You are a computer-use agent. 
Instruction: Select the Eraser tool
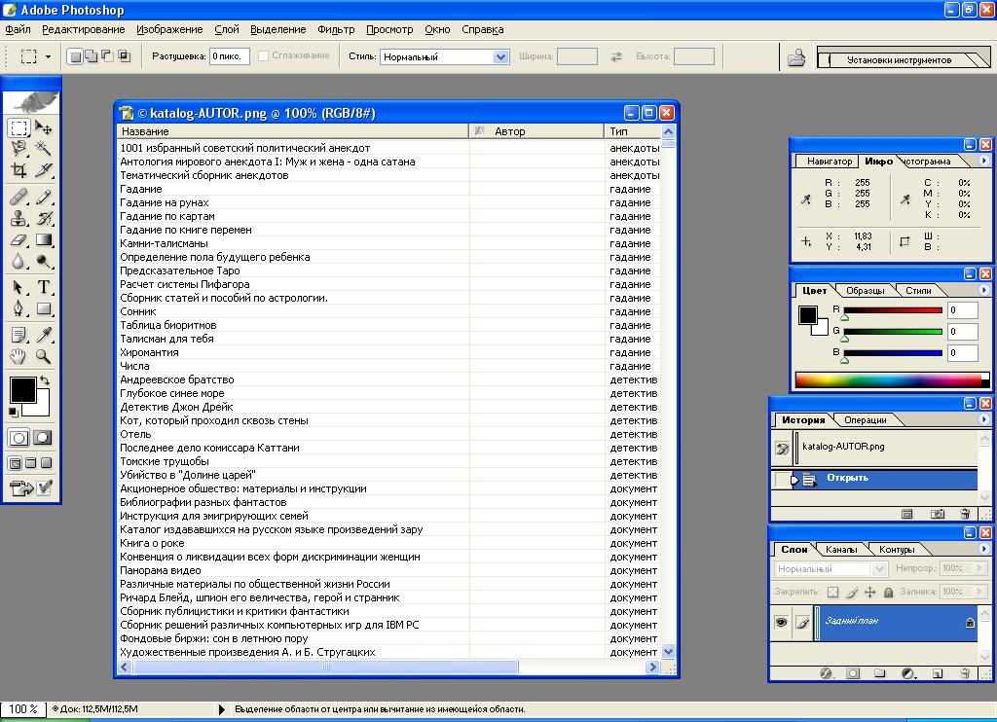point(19,240)
